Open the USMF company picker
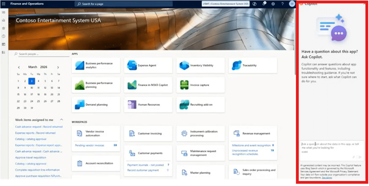 [226, 4]
